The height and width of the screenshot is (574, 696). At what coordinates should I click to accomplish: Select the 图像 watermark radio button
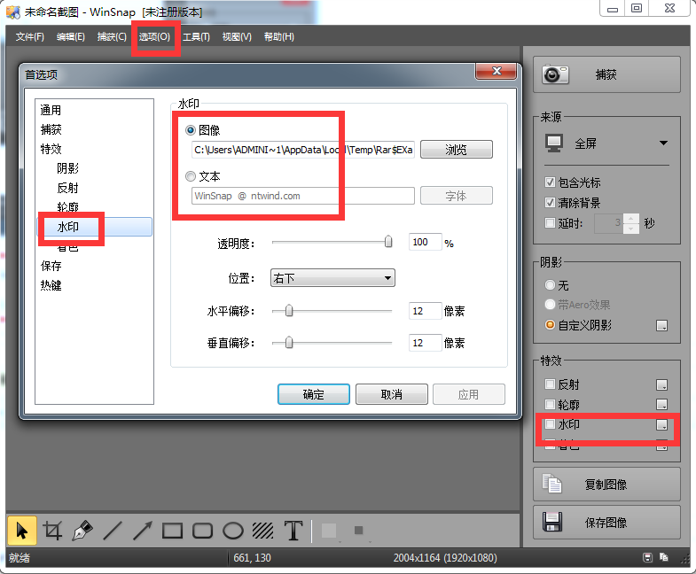coord(191,130)
